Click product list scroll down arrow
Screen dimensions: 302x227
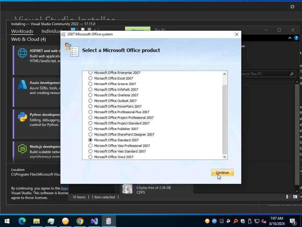click(x=224, y=157)
